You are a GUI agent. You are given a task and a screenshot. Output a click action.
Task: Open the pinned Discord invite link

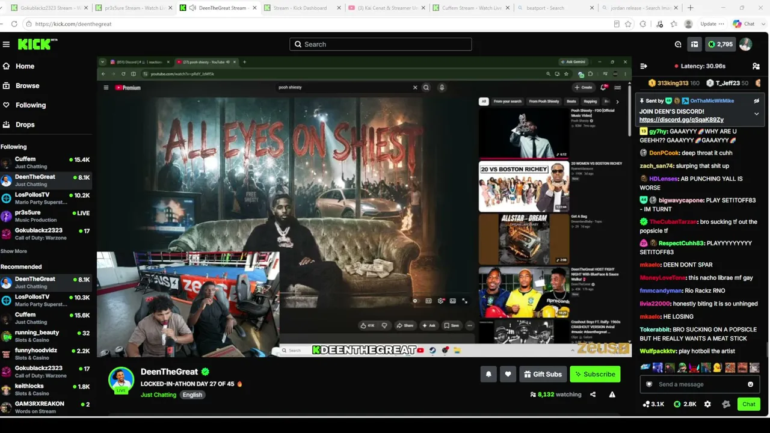681,120
